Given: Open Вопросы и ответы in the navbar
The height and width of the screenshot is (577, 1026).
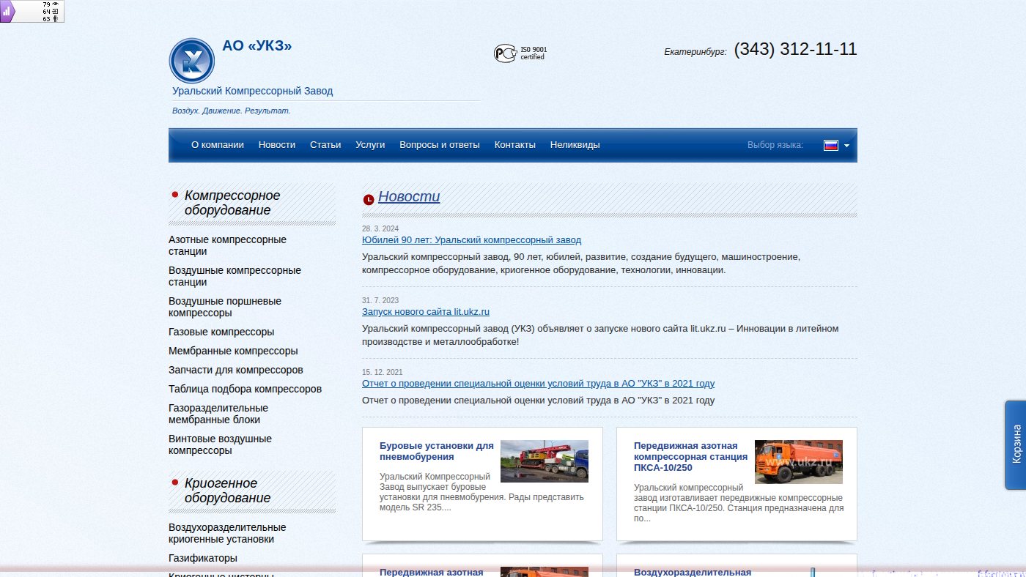Looking at the screenshot, I should click(x=440, y=145).
